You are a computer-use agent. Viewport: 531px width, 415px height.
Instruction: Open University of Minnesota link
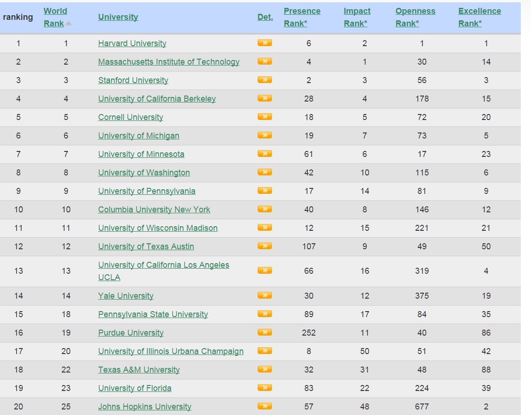pyautogui.click(x=141, y=154)
